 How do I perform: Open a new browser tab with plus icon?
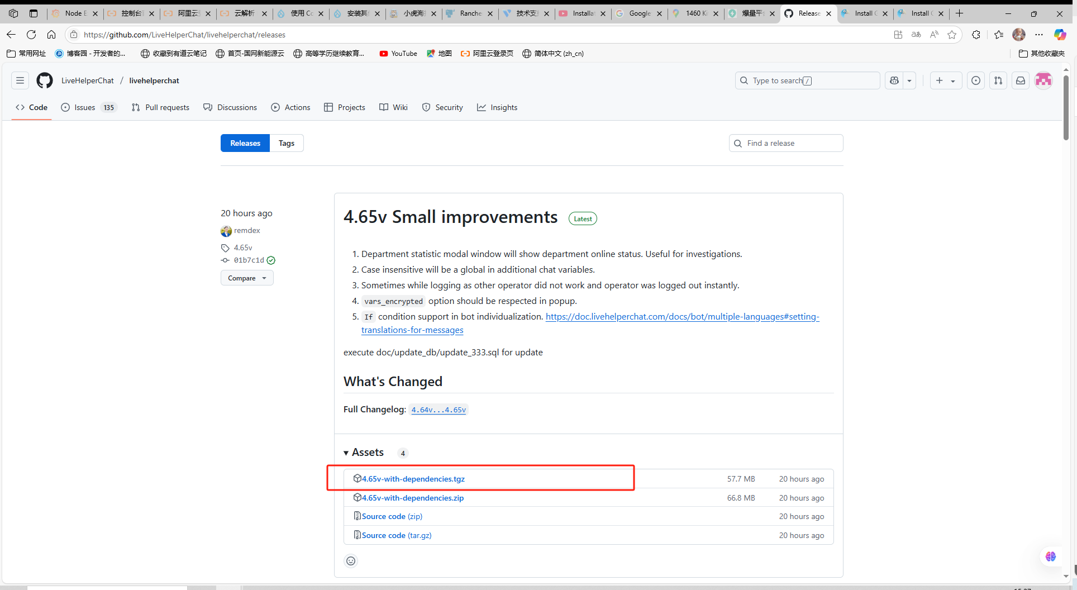(x=960, y=13)
